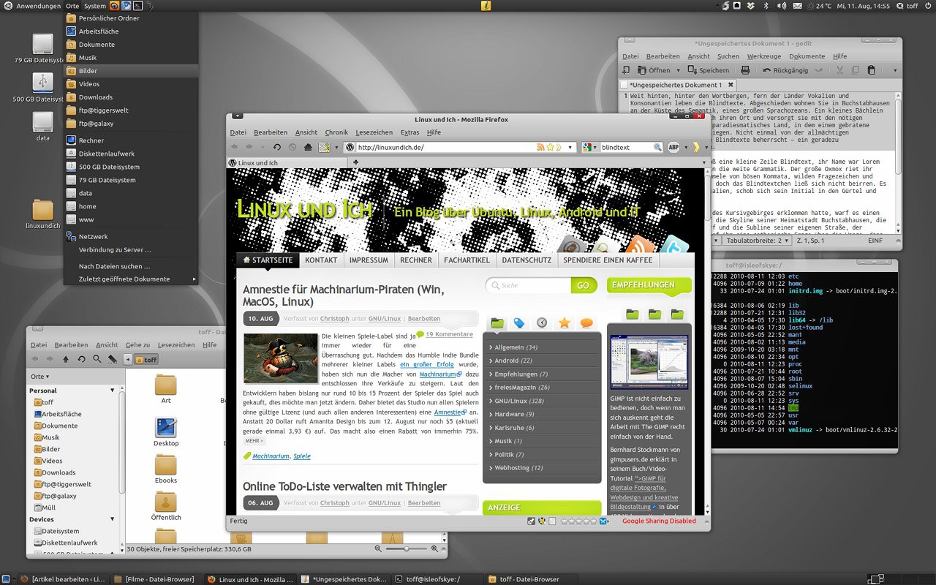Click gedit paste clipboard icon

pos(871,70)
